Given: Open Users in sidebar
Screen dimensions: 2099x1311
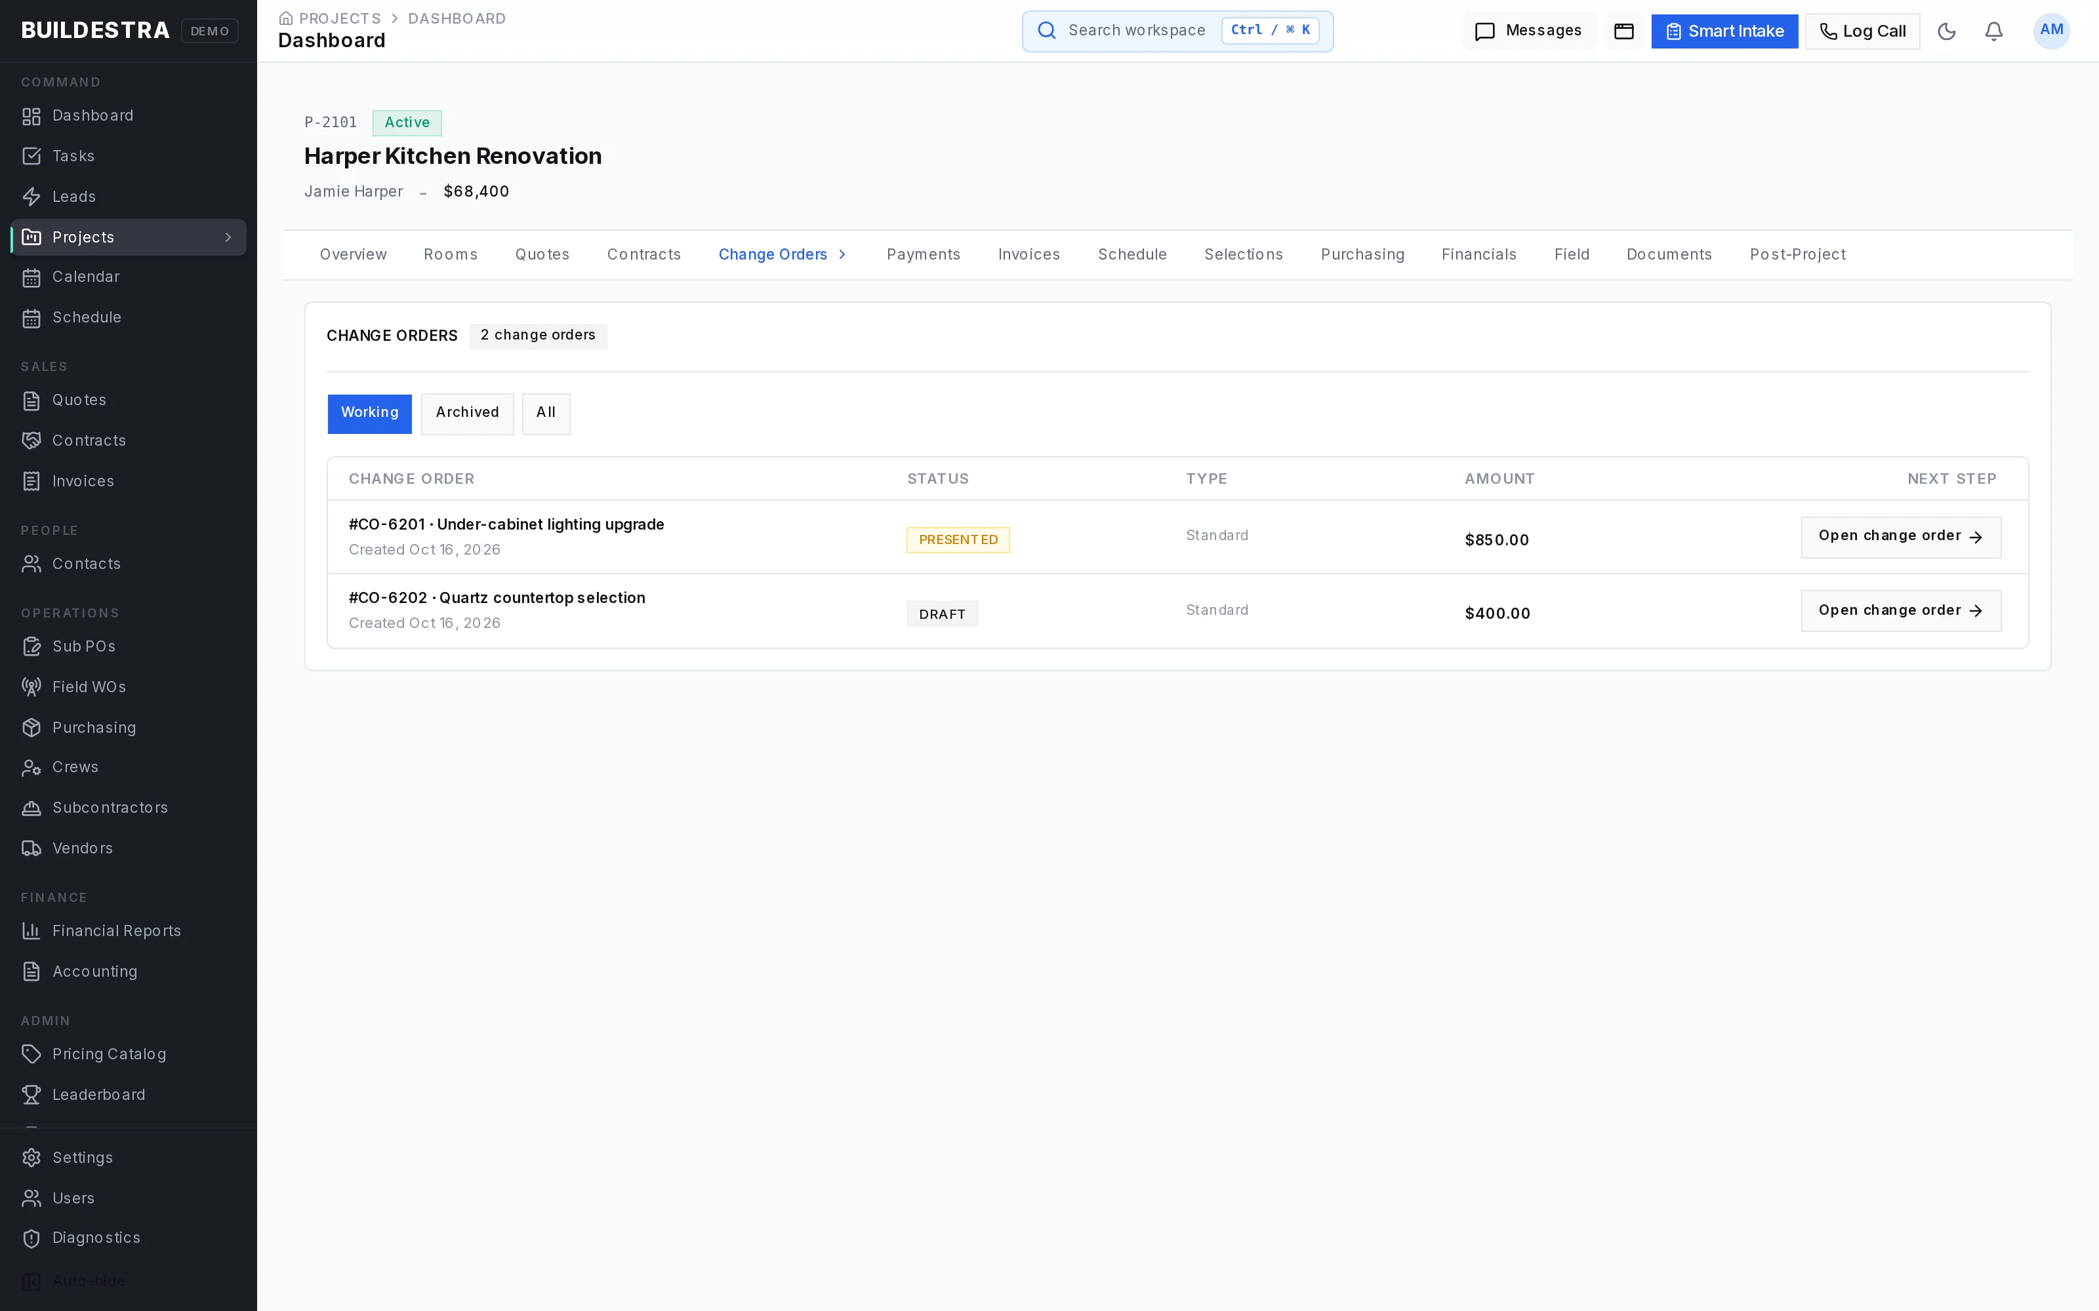Looking at the screenshot, I should pyautogui.click(x=129, y=1198).
